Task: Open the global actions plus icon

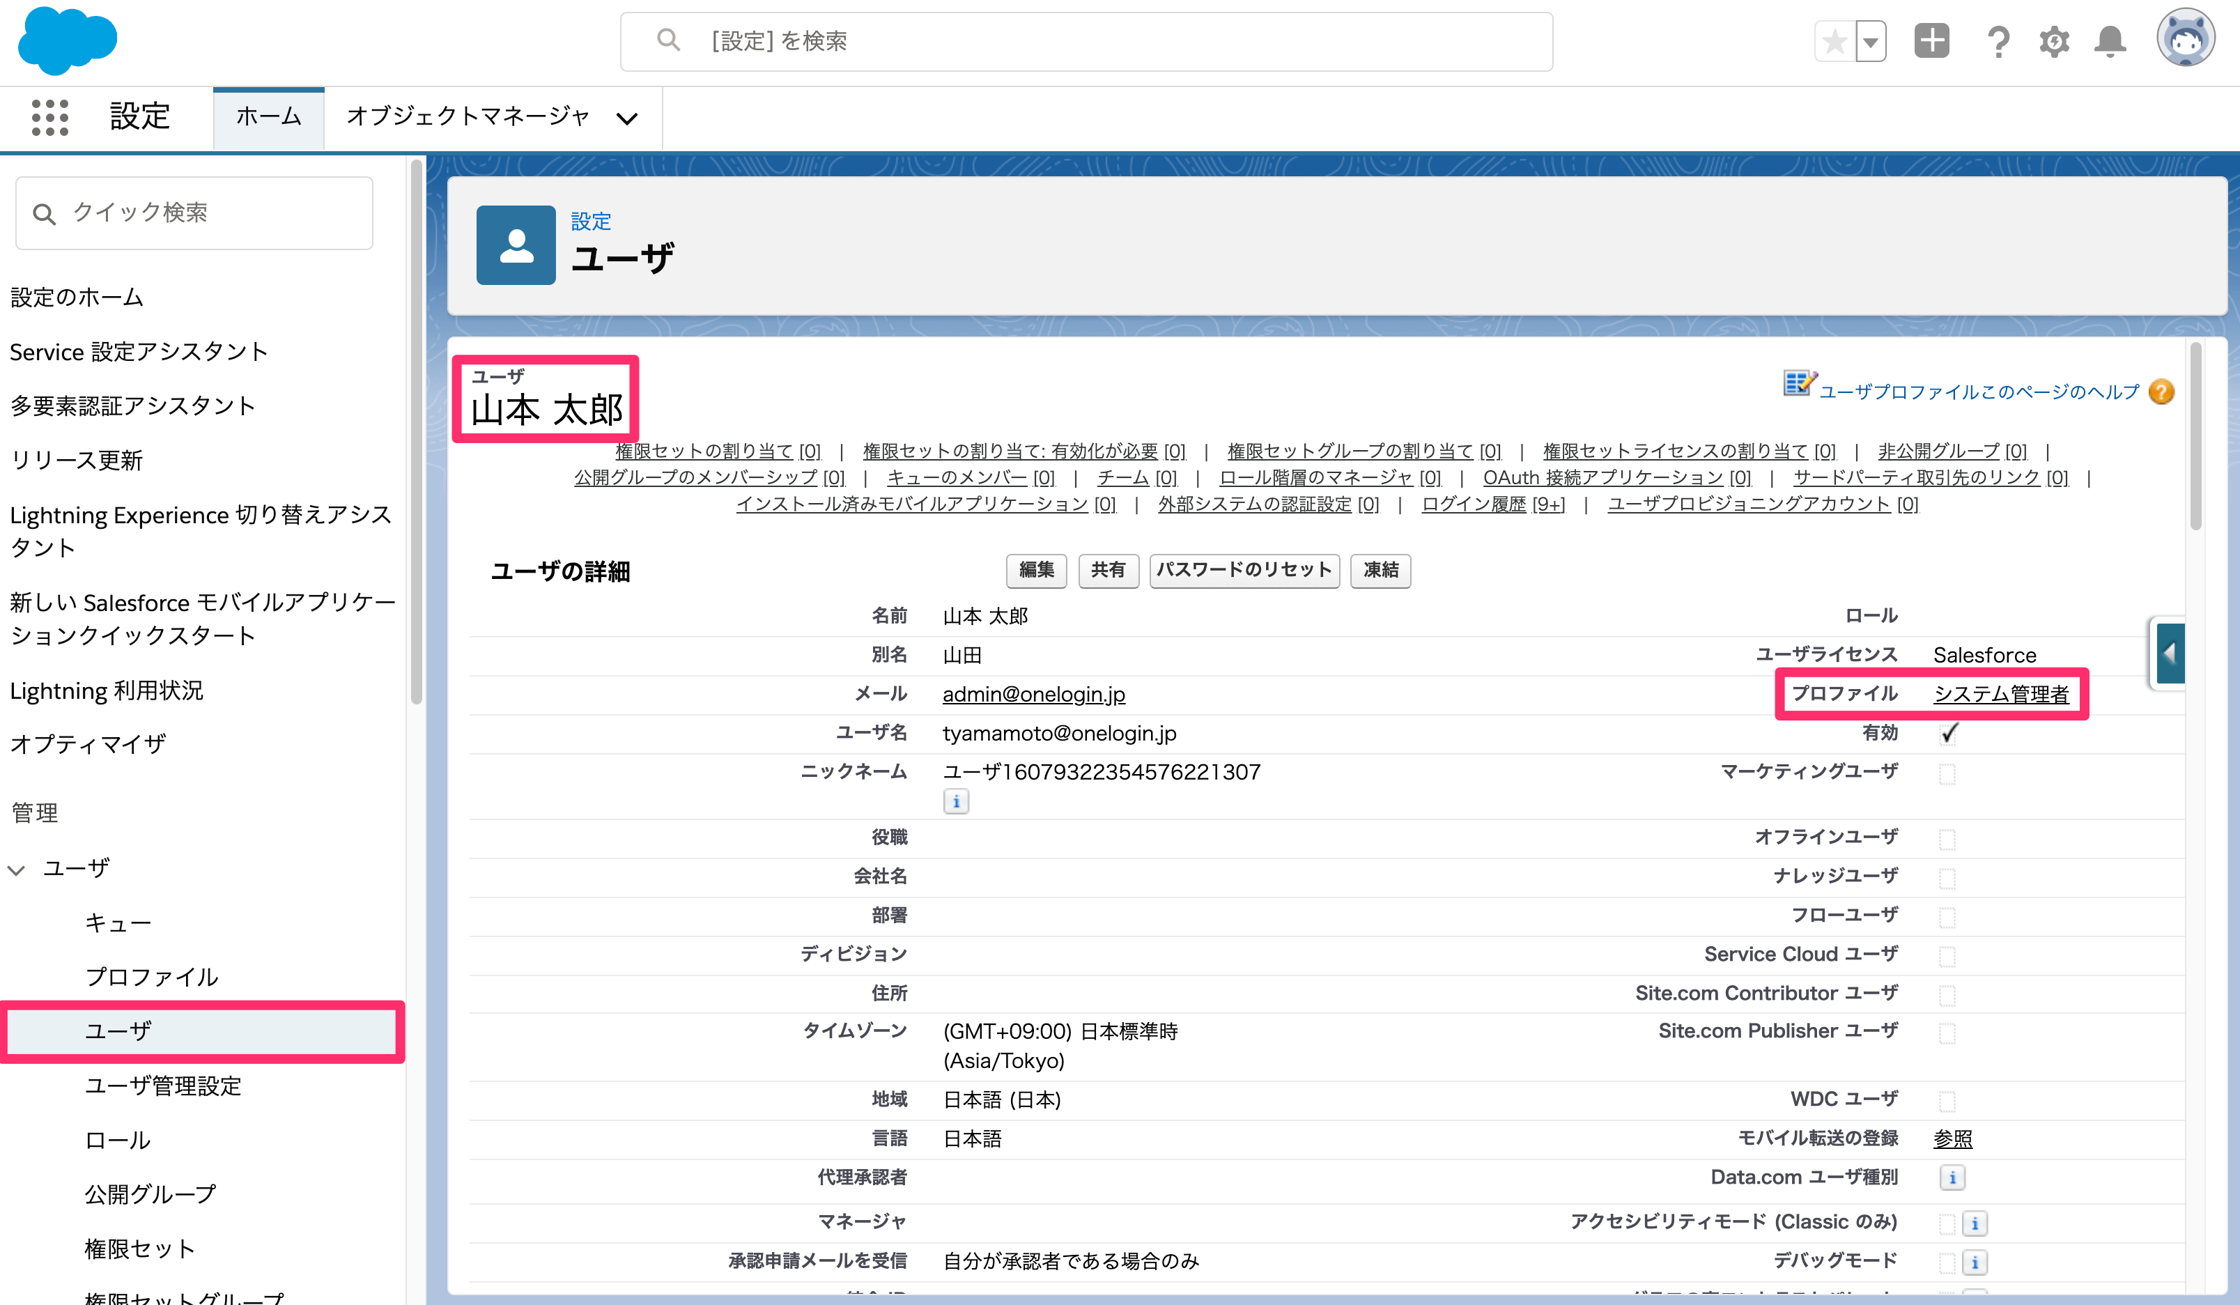Action: (x=1931, y=41)
